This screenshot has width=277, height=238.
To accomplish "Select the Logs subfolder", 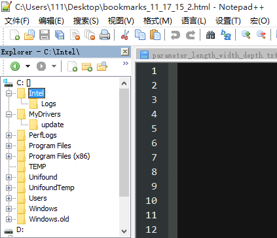I will point(48,104).
